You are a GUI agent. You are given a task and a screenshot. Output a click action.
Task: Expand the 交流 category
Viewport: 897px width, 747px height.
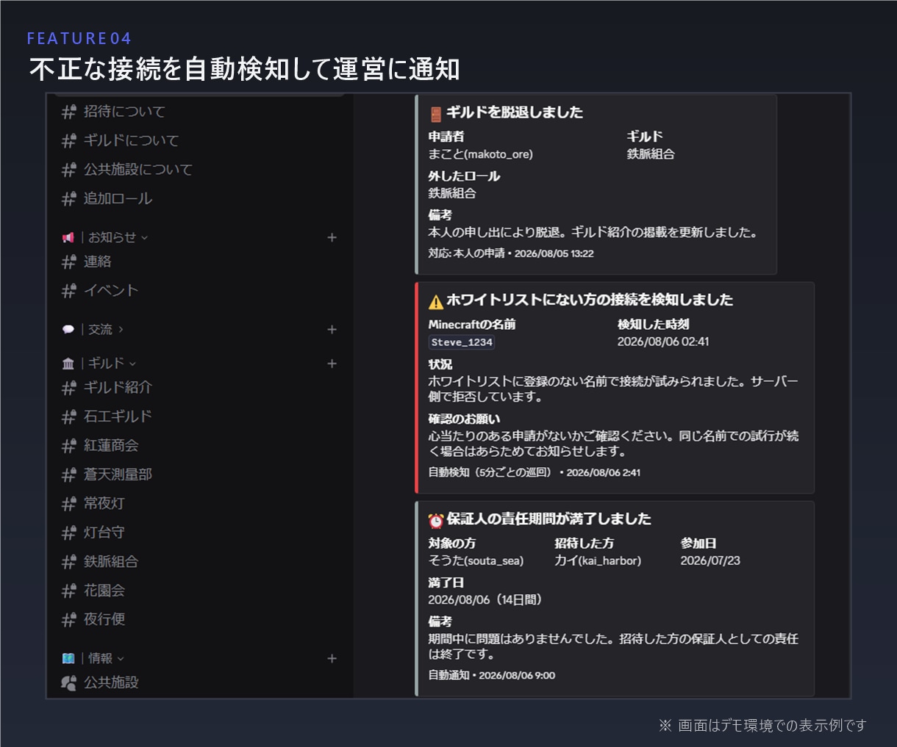pos(105,330)
